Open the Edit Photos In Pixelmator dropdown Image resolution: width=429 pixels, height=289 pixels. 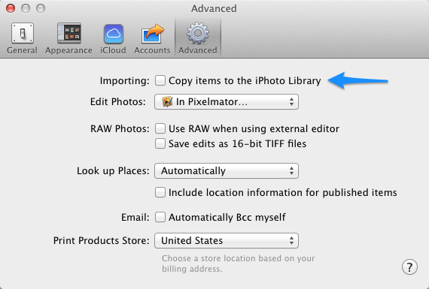[x=227, y=102]
